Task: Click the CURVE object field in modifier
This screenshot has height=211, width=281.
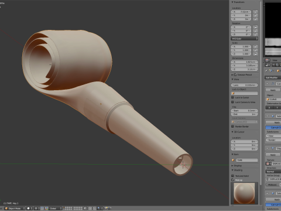Action: point(273,99)
